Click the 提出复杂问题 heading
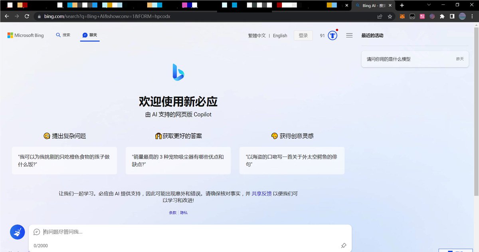479x252 pixels. [x=65, y=136]
